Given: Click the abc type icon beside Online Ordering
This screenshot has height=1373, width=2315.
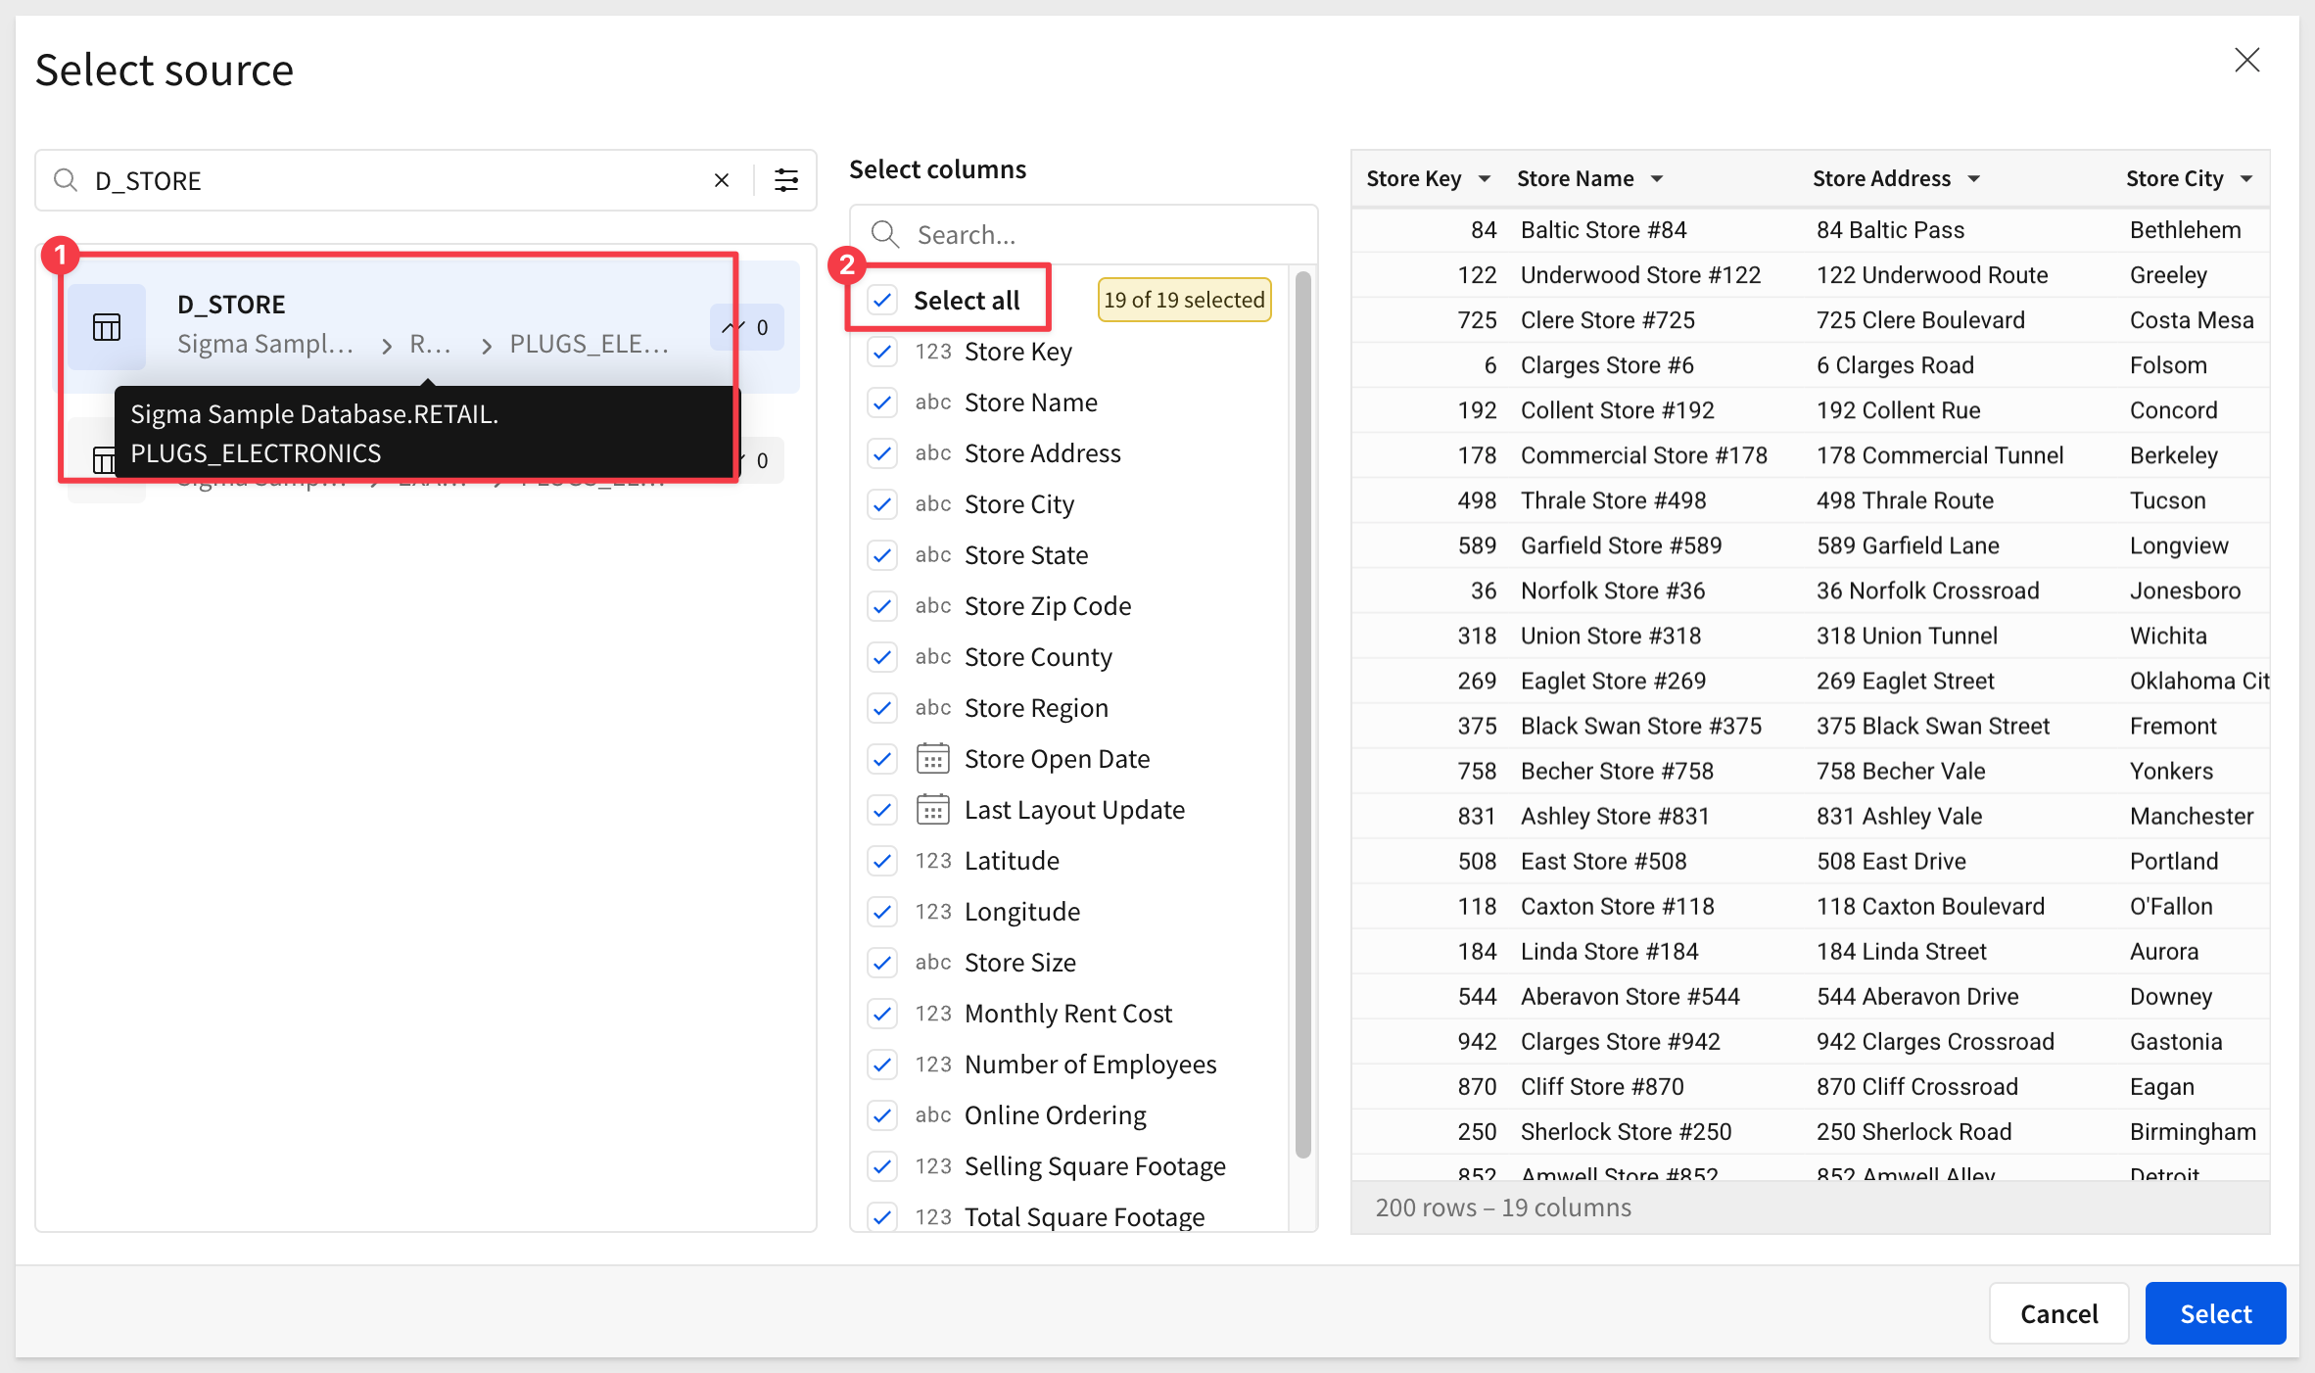Looking at the screenshot, I should (933, 1115).
